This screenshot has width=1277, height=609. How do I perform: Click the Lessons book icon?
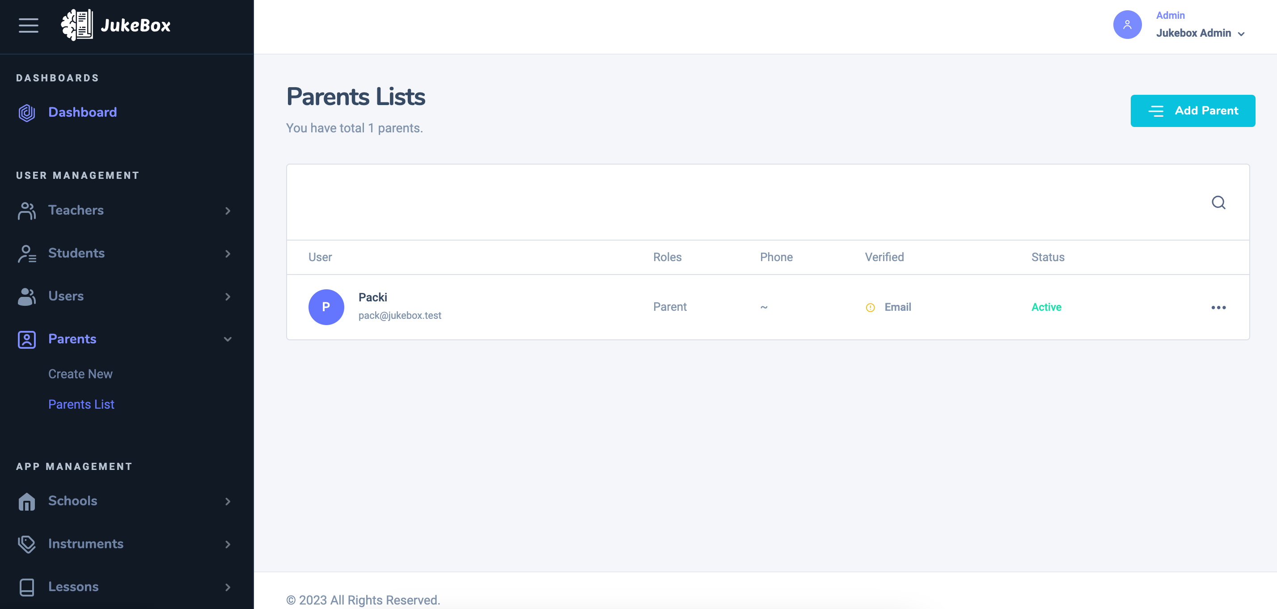[27, 587]
